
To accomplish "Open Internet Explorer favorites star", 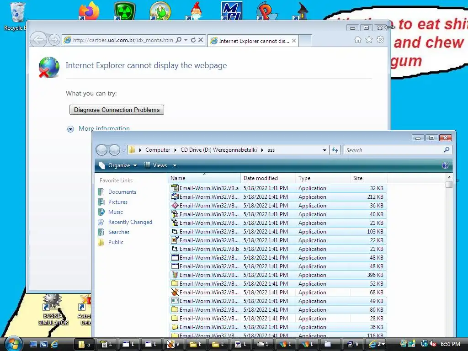I will 369,39.
